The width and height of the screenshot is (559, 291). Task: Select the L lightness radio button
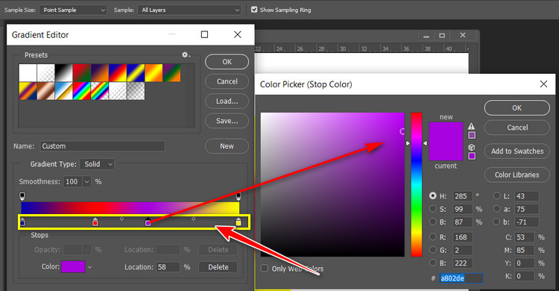(x=496, y=195)
